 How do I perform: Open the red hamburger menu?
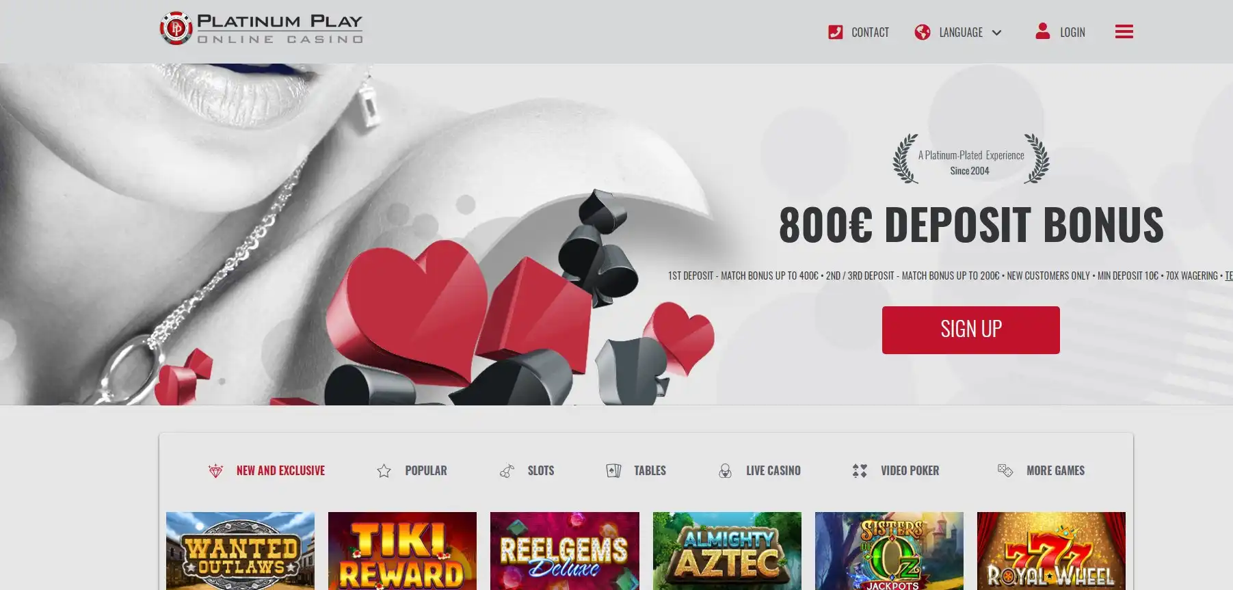point(1124,31)
